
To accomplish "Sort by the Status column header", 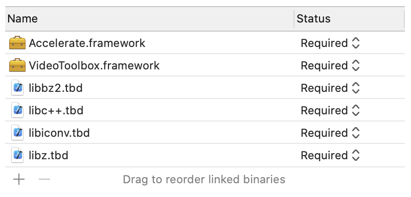I will [x=350, y=19].
